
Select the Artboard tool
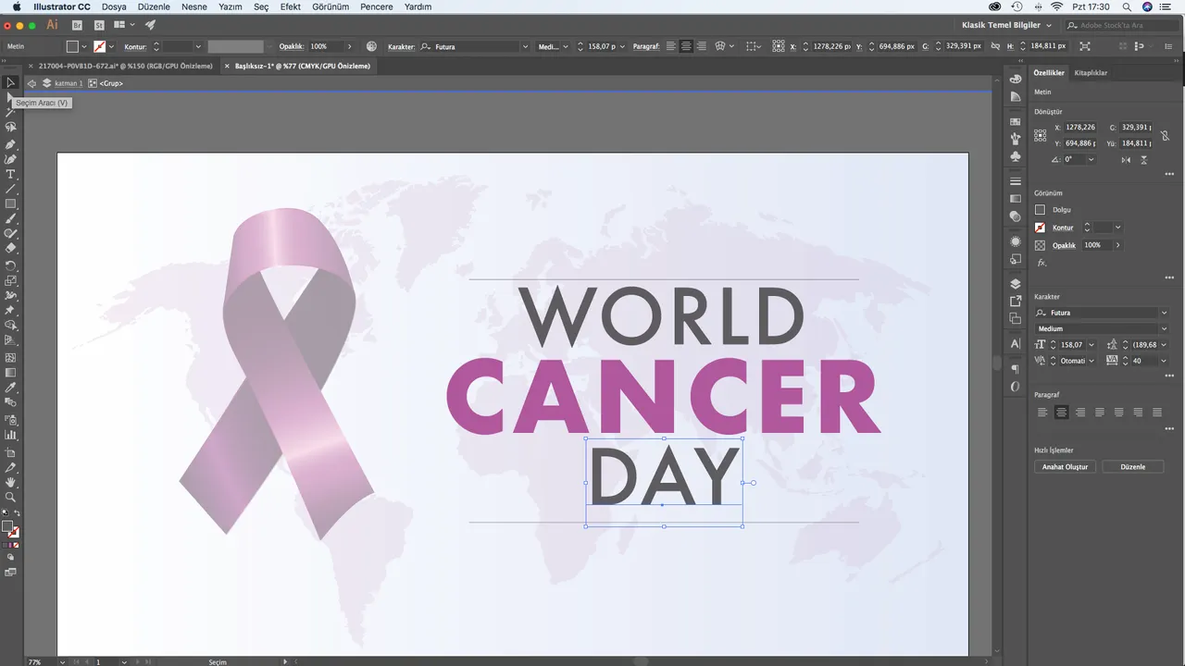11,452
